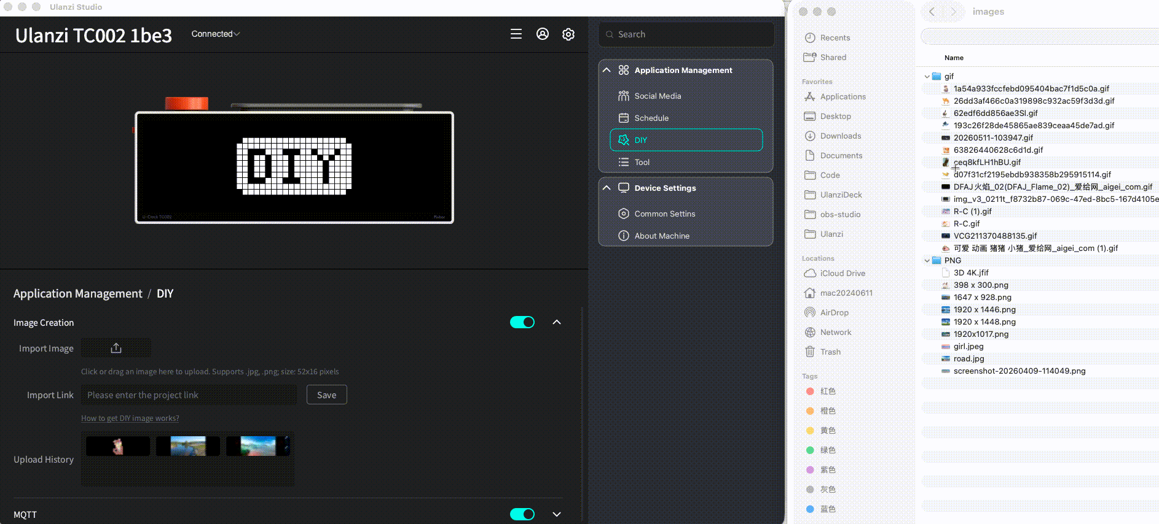Screen dimensions: 1159x524
Task: Click the Import Image upload icon
Action: [116, 349]
